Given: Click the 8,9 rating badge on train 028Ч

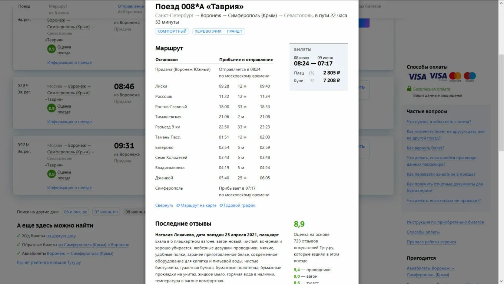Looking at the screenshot, I should [x=51, y=108].
